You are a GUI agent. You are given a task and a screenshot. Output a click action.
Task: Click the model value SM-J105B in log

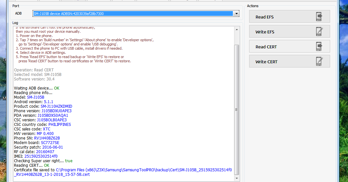click(x=35, y=97)
